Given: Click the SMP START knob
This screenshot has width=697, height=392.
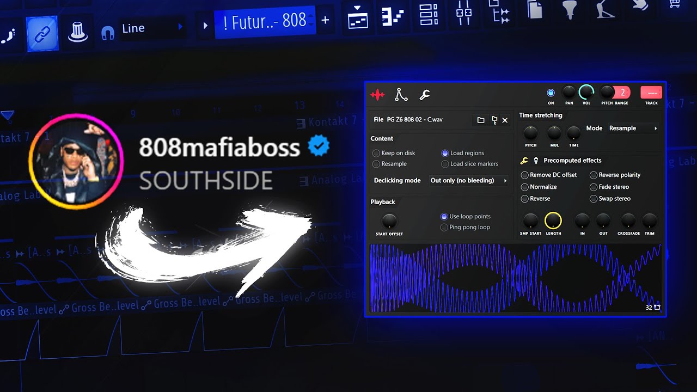Looking at the screenshot, I should (x=530, y=220).
